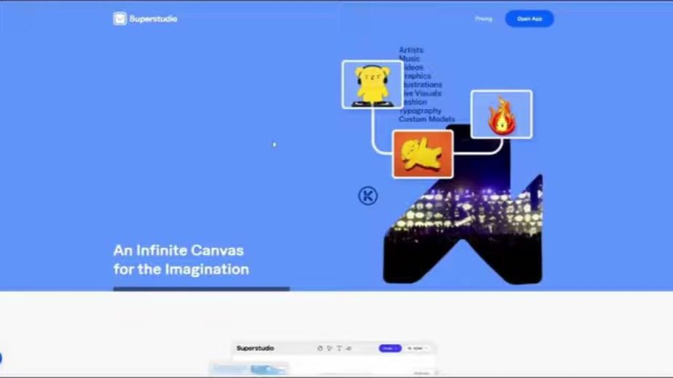Select 'Music' in the category list

tap(409, 59)
